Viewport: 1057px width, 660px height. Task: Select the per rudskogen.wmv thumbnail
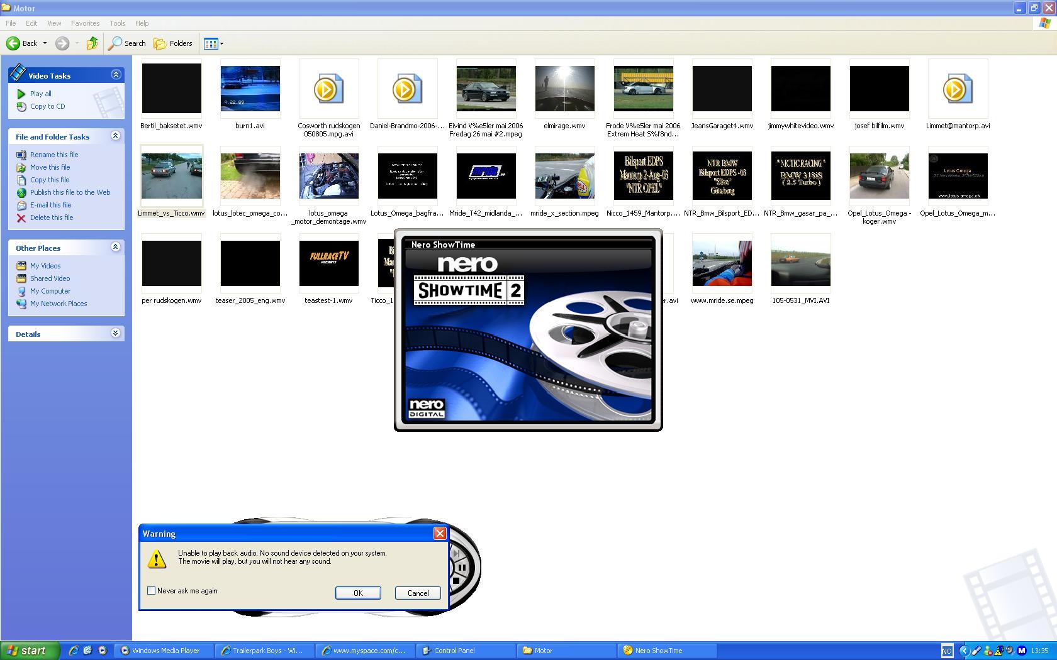click(x=172, y=263)
